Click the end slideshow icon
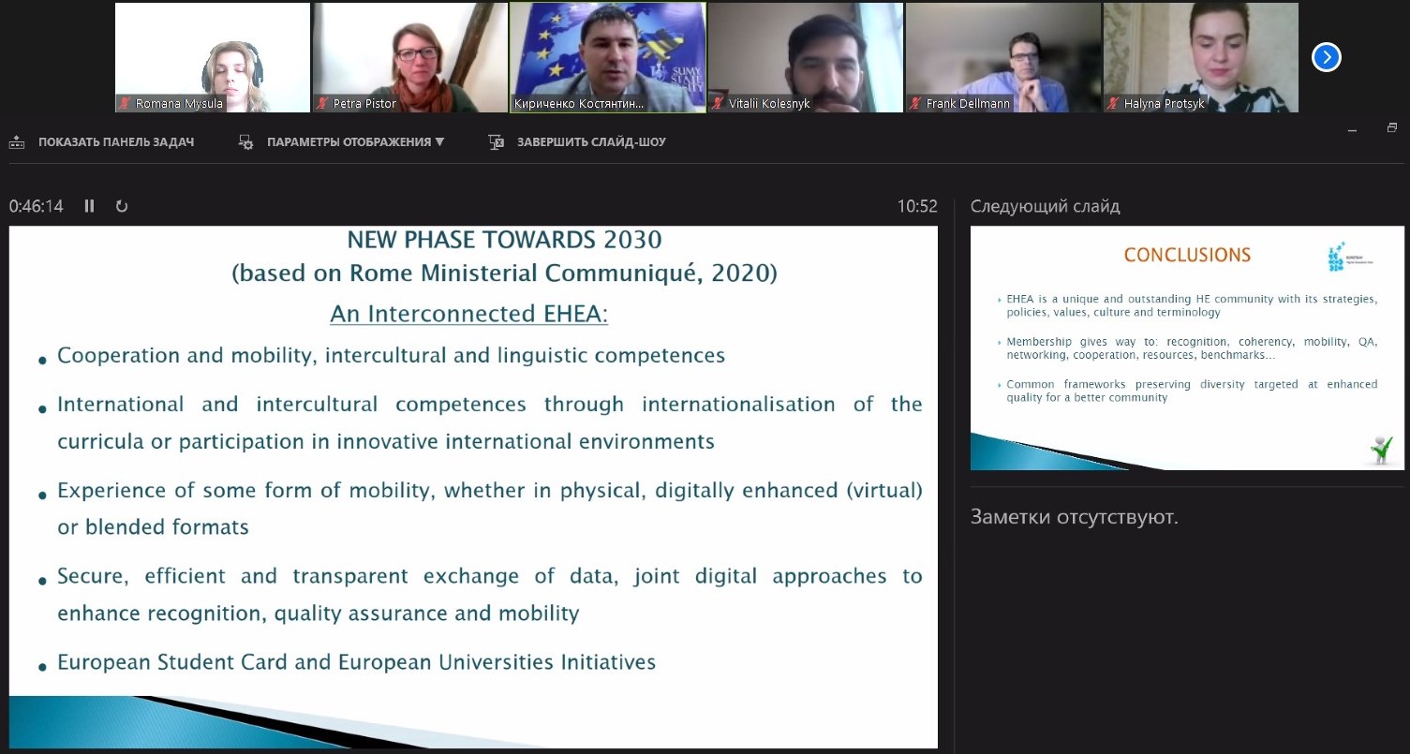This screenshot has width=1410, height=754. point(497,142)
